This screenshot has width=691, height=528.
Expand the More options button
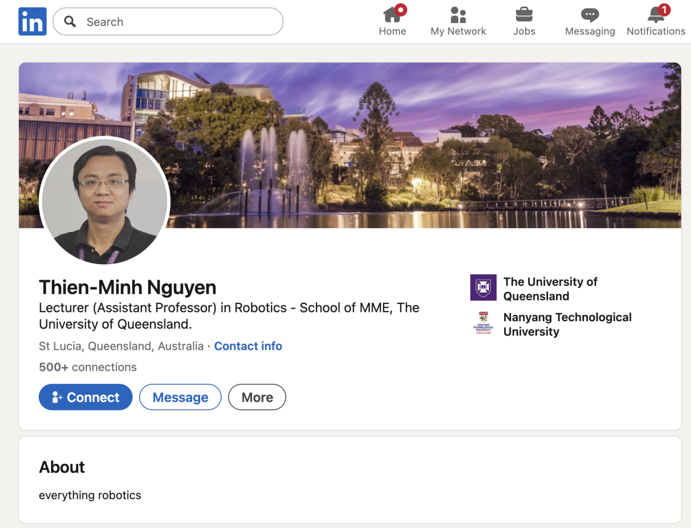point(257,397)
